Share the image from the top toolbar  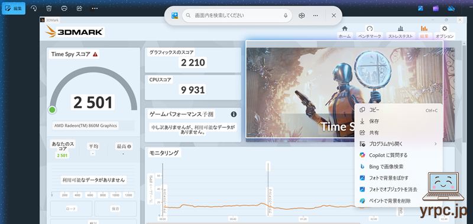pyautogui.click(x=79, y=8)
